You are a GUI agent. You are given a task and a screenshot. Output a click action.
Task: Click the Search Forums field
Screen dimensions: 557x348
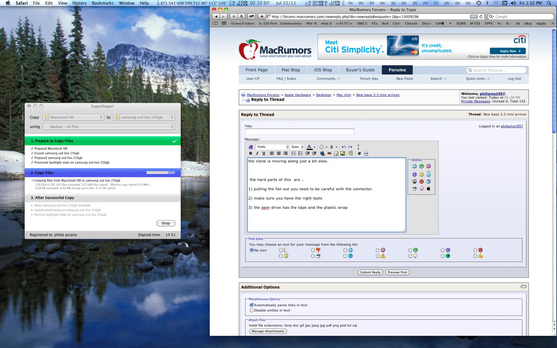tap(496, 70)
